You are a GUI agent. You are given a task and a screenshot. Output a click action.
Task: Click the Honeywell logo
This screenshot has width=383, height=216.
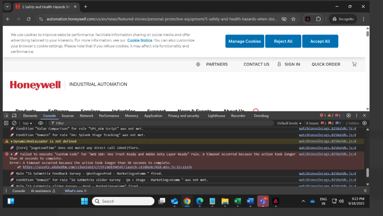[x=35, y=85]
